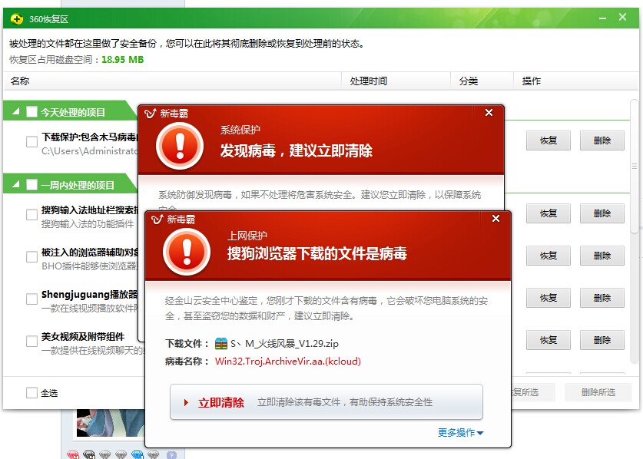Click the 发现病毒，建议立即清除 heading

tap(296, 150)
